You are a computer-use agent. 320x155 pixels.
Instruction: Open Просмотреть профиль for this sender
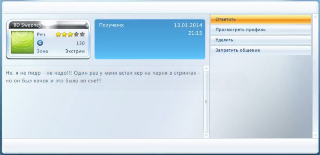tap(260, 30)
